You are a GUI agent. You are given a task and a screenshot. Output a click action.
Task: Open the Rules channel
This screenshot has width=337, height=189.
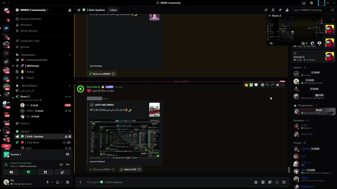click(44, 72)
